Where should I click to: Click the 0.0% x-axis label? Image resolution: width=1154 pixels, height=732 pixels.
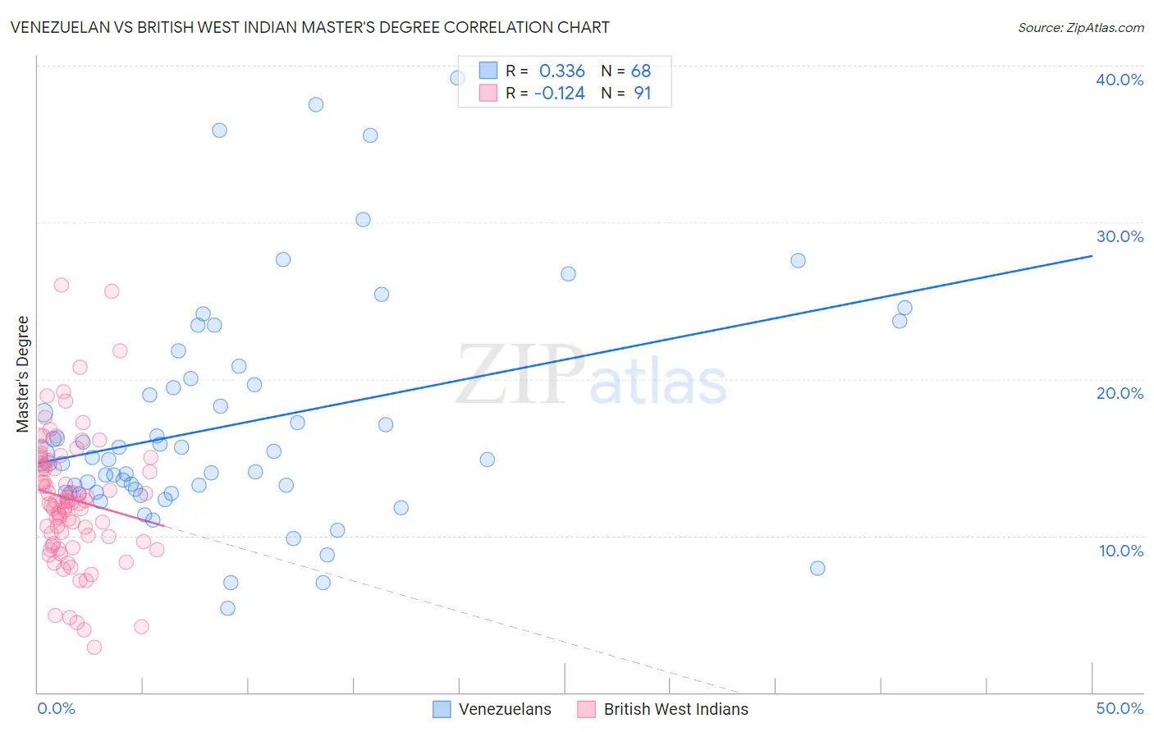[56, 708]
